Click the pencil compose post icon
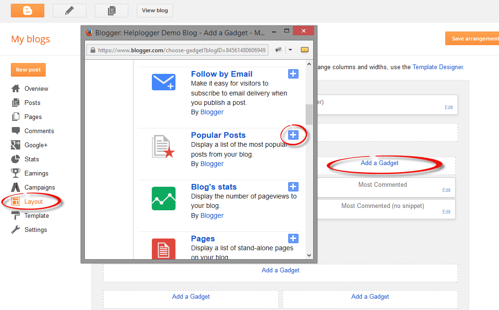The width and height of the screenshot is (499, 310). click(x=69, y=10)
